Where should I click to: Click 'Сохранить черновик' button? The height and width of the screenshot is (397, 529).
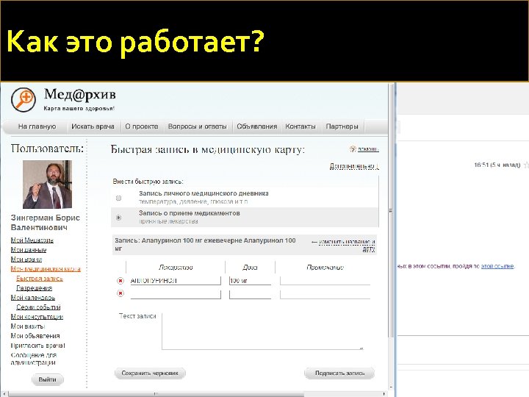150,373
